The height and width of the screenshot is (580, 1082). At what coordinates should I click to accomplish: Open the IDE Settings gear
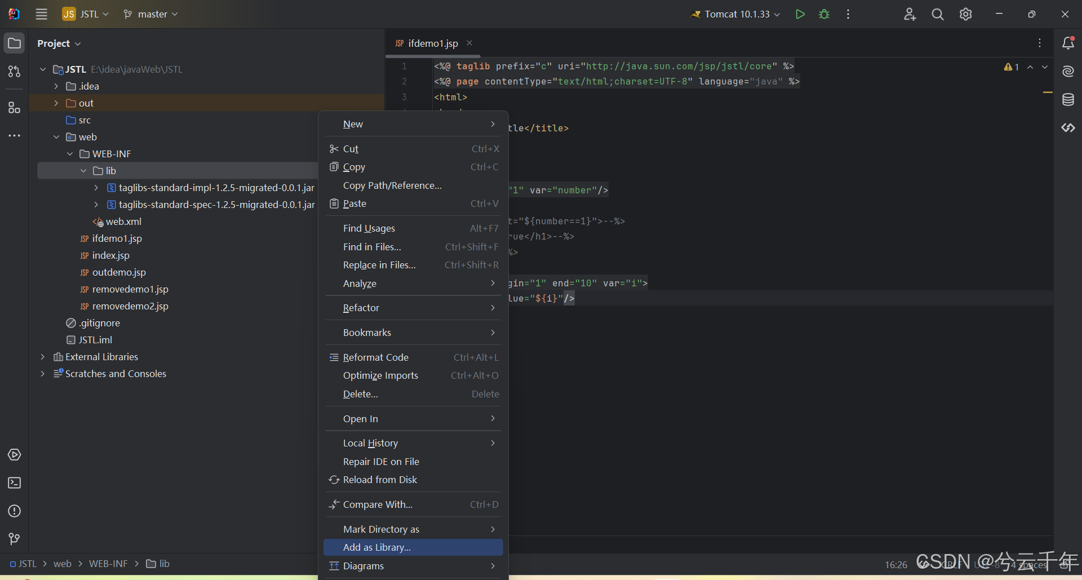pos(966,14)
